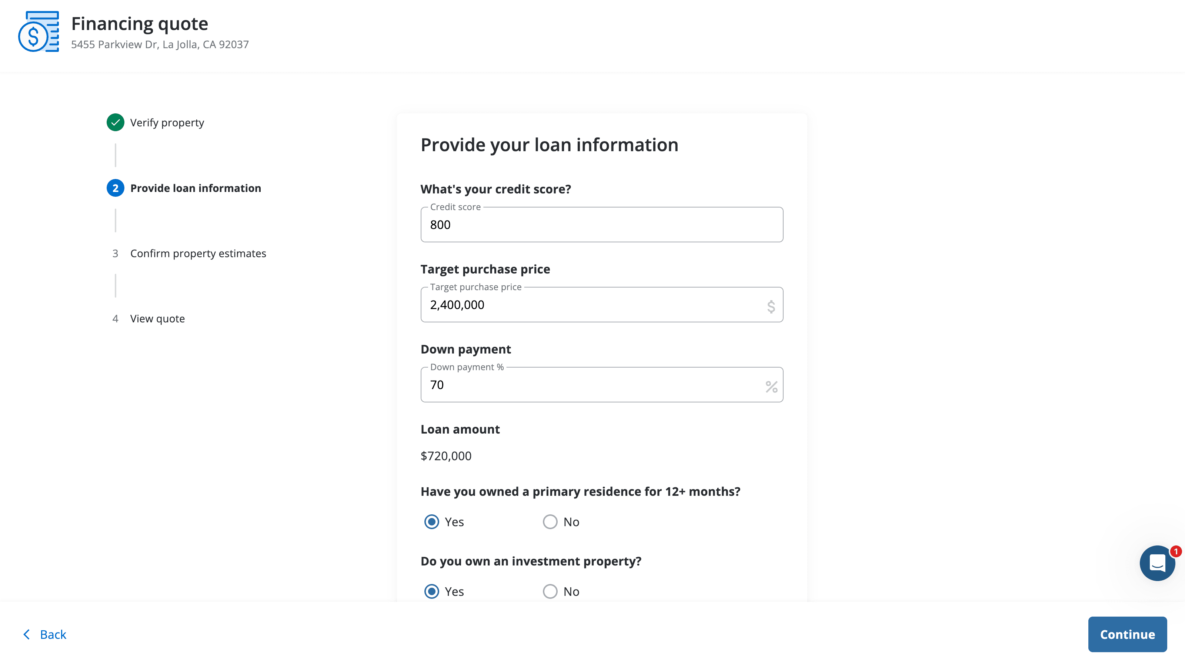Select the step 2 Provide loan information badge
1185x667 pixels.
[115, 188]
